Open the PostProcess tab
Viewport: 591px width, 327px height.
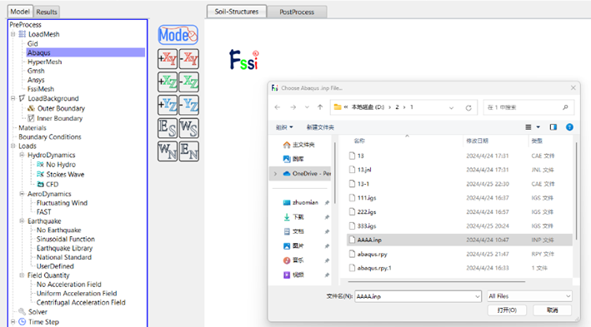click(x=297, y=12)
